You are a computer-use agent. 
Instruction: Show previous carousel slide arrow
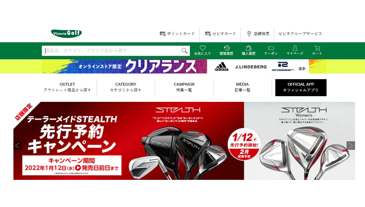coord(17,146)
